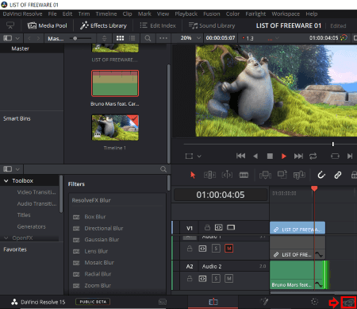Switch to the Edit page
Screen dimensions: 357x309
(x=213, y=302)
